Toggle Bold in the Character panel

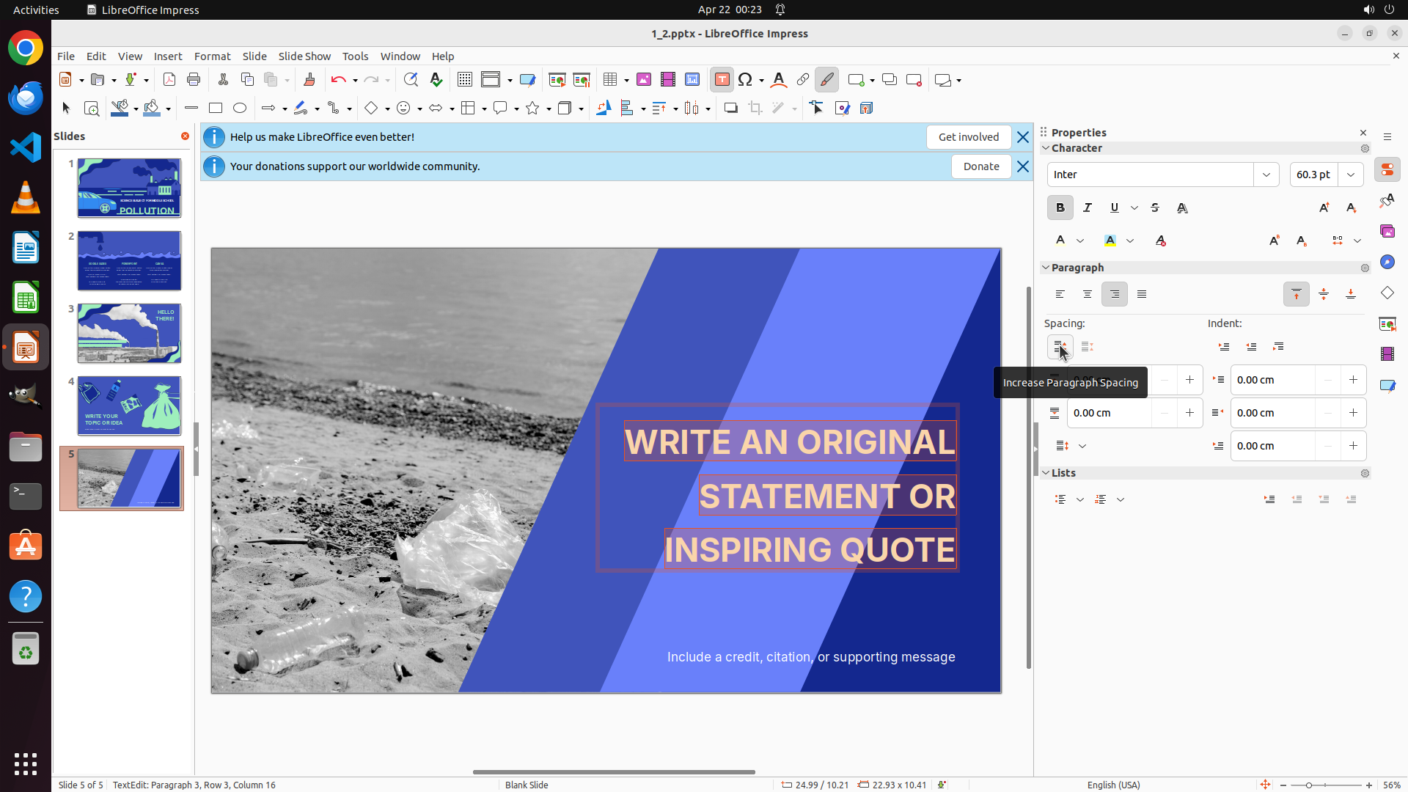point(1060,208)
